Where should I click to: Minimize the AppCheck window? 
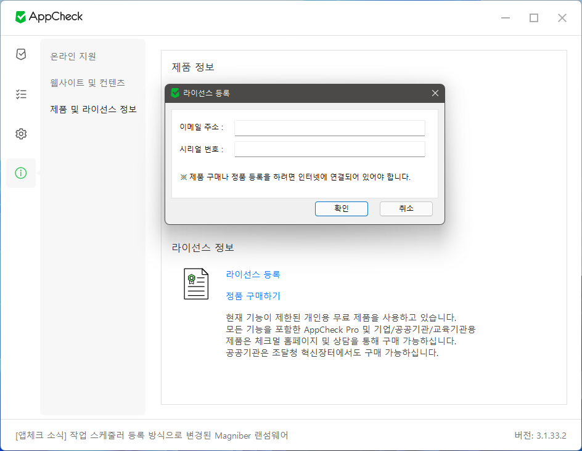(506, 18)
